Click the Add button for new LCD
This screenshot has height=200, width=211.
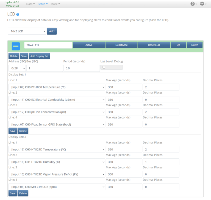pos(52,31)
